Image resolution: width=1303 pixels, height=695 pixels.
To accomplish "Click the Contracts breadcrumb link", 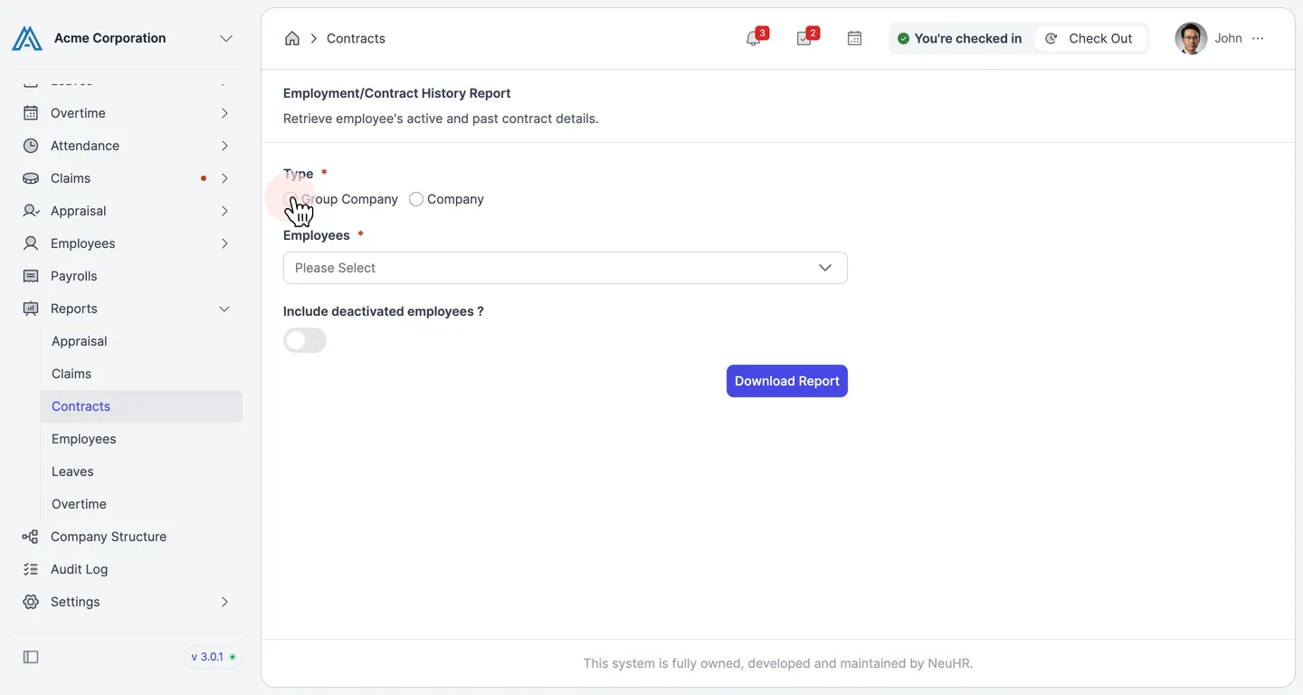I will click(x=356, y=38).
